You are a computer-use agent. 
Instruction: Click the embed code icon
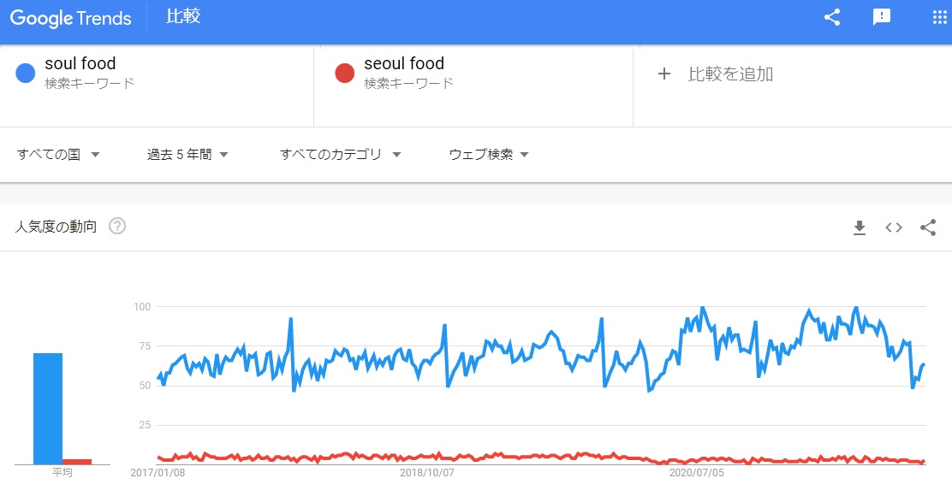[894, 227]
